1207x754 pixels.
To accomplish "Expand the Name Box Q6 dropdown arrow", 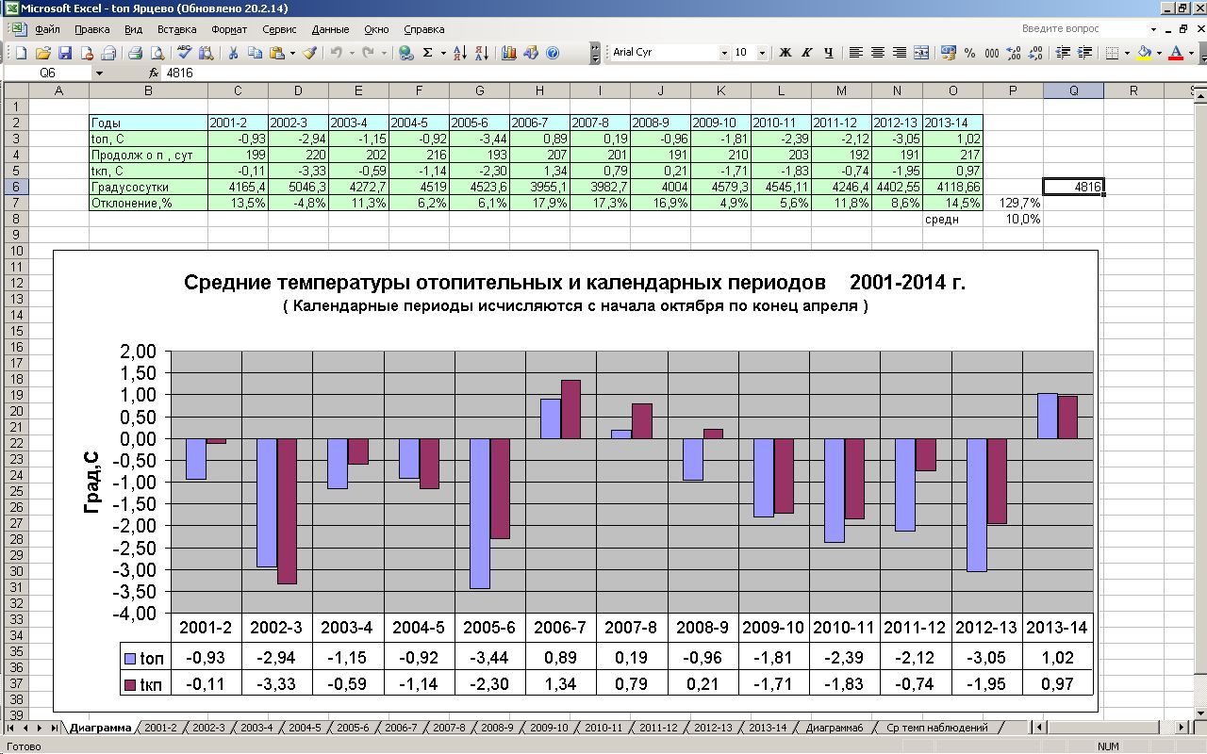I will pos(99,73).
